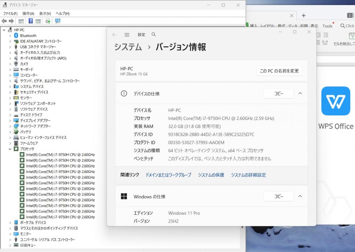Screen dimensions: 355x252
Task: Click the Windows logo beside Windows の仕様
Action: click(x=124, y=196)
